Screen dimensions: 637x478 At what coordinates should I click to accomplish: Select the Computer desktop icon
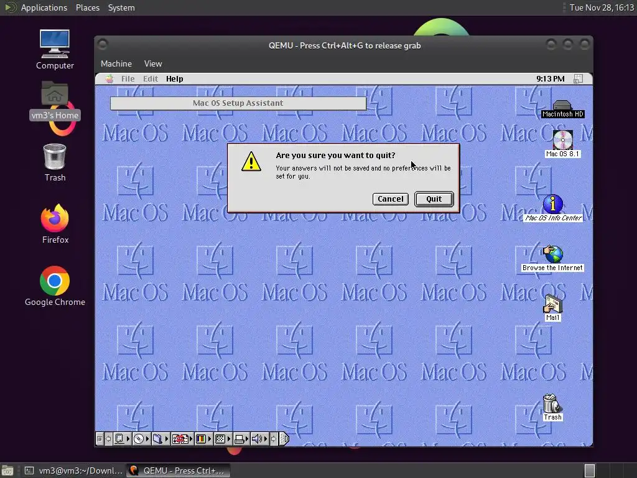(x=55, y=50)
